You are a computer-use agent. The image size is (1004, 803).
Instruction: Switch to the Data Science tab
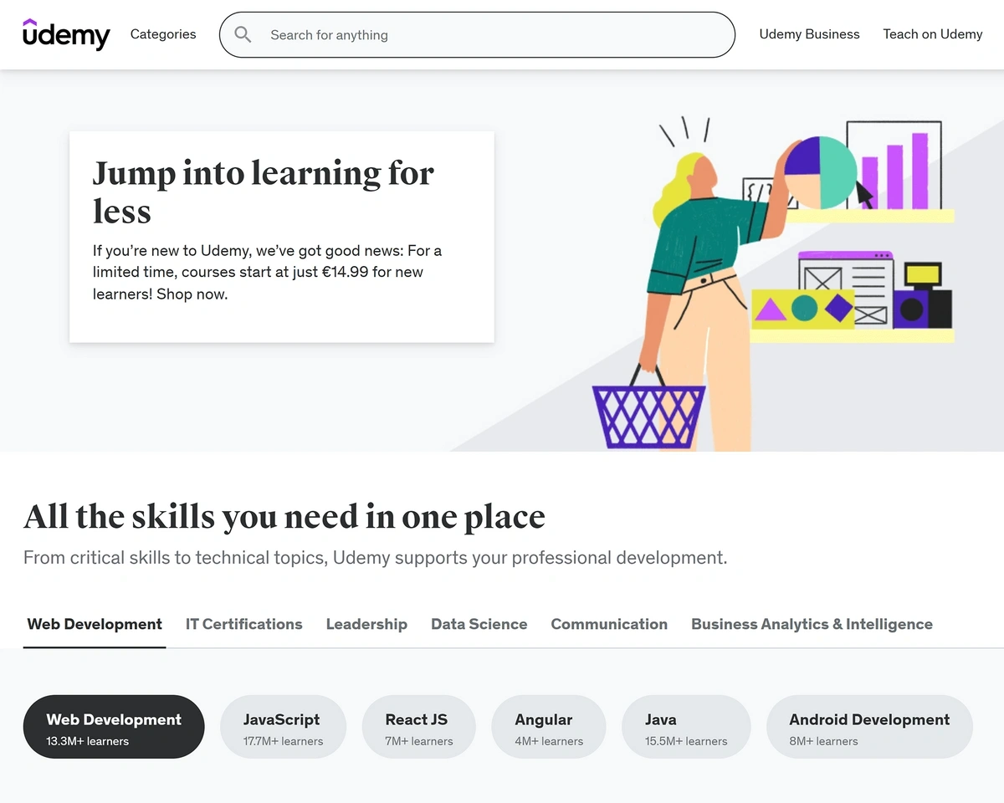[x=479, y=624]
